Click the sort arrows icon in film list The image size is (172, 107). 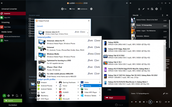(163, 15)
